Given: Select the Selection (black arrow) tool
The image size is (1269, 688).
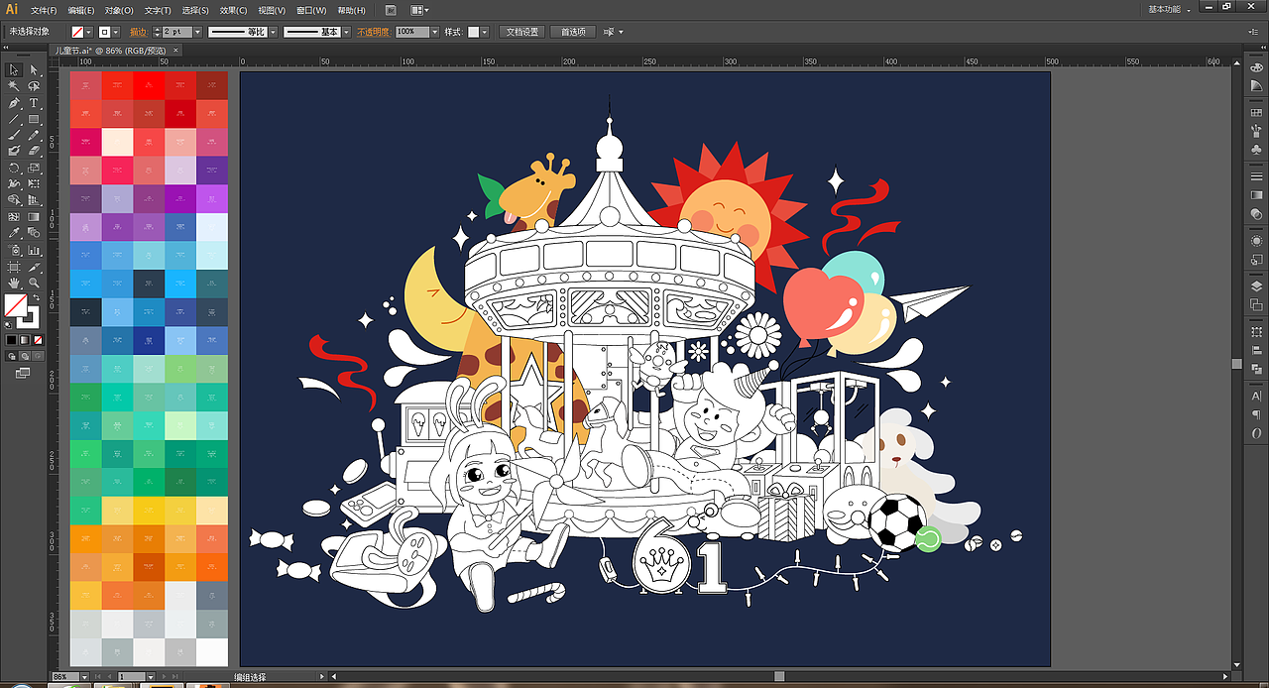Looking at the screenshot, I should point(14,69).
